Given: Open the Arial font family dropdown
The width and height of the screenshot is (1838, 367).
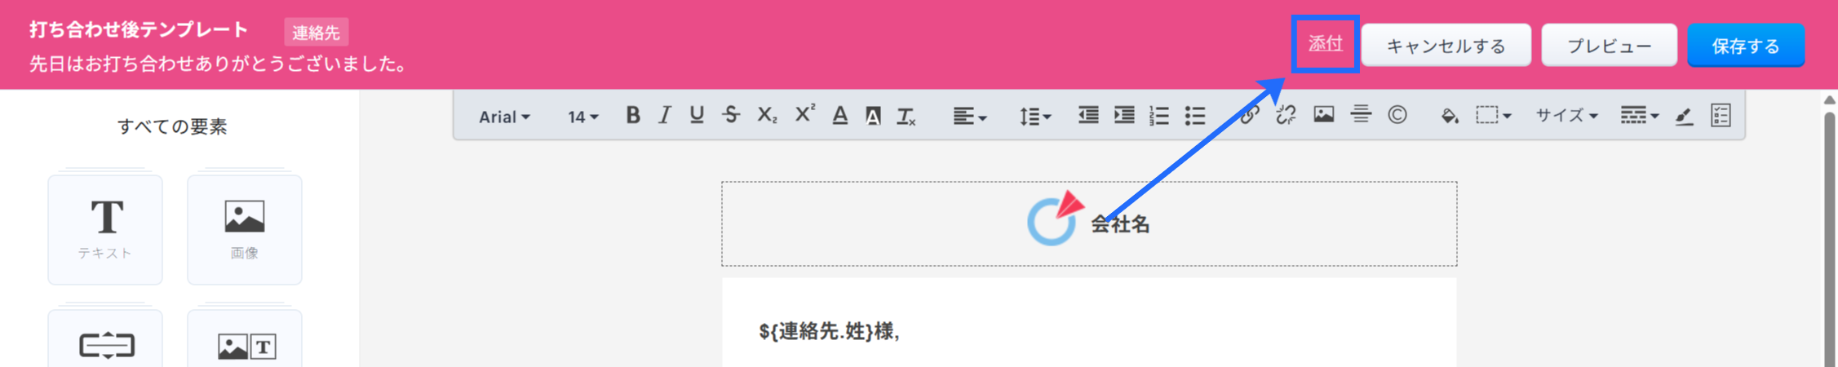Looking at the screenshot, I should (x=504, y=117).
